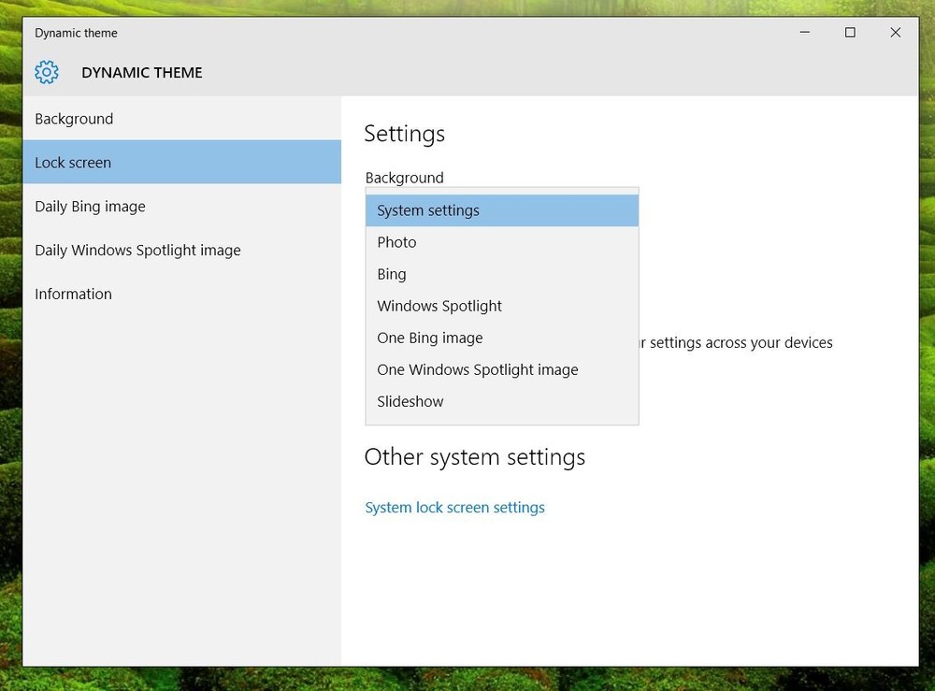935x691 pixels.
Task: Open Daily Windows Spotlight image page
Action: pos(137,251)
